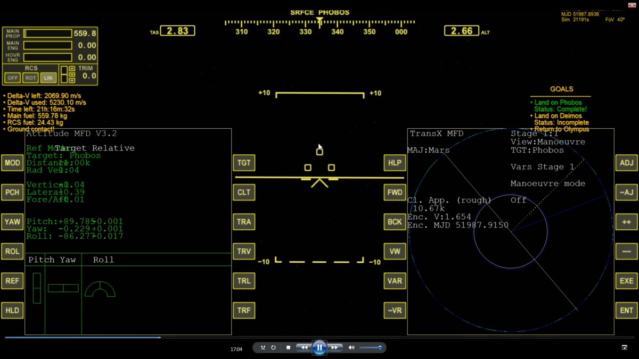
Task: Switch RCS to ROT mode
Action: pyautogui.click(x=30, y=78)
